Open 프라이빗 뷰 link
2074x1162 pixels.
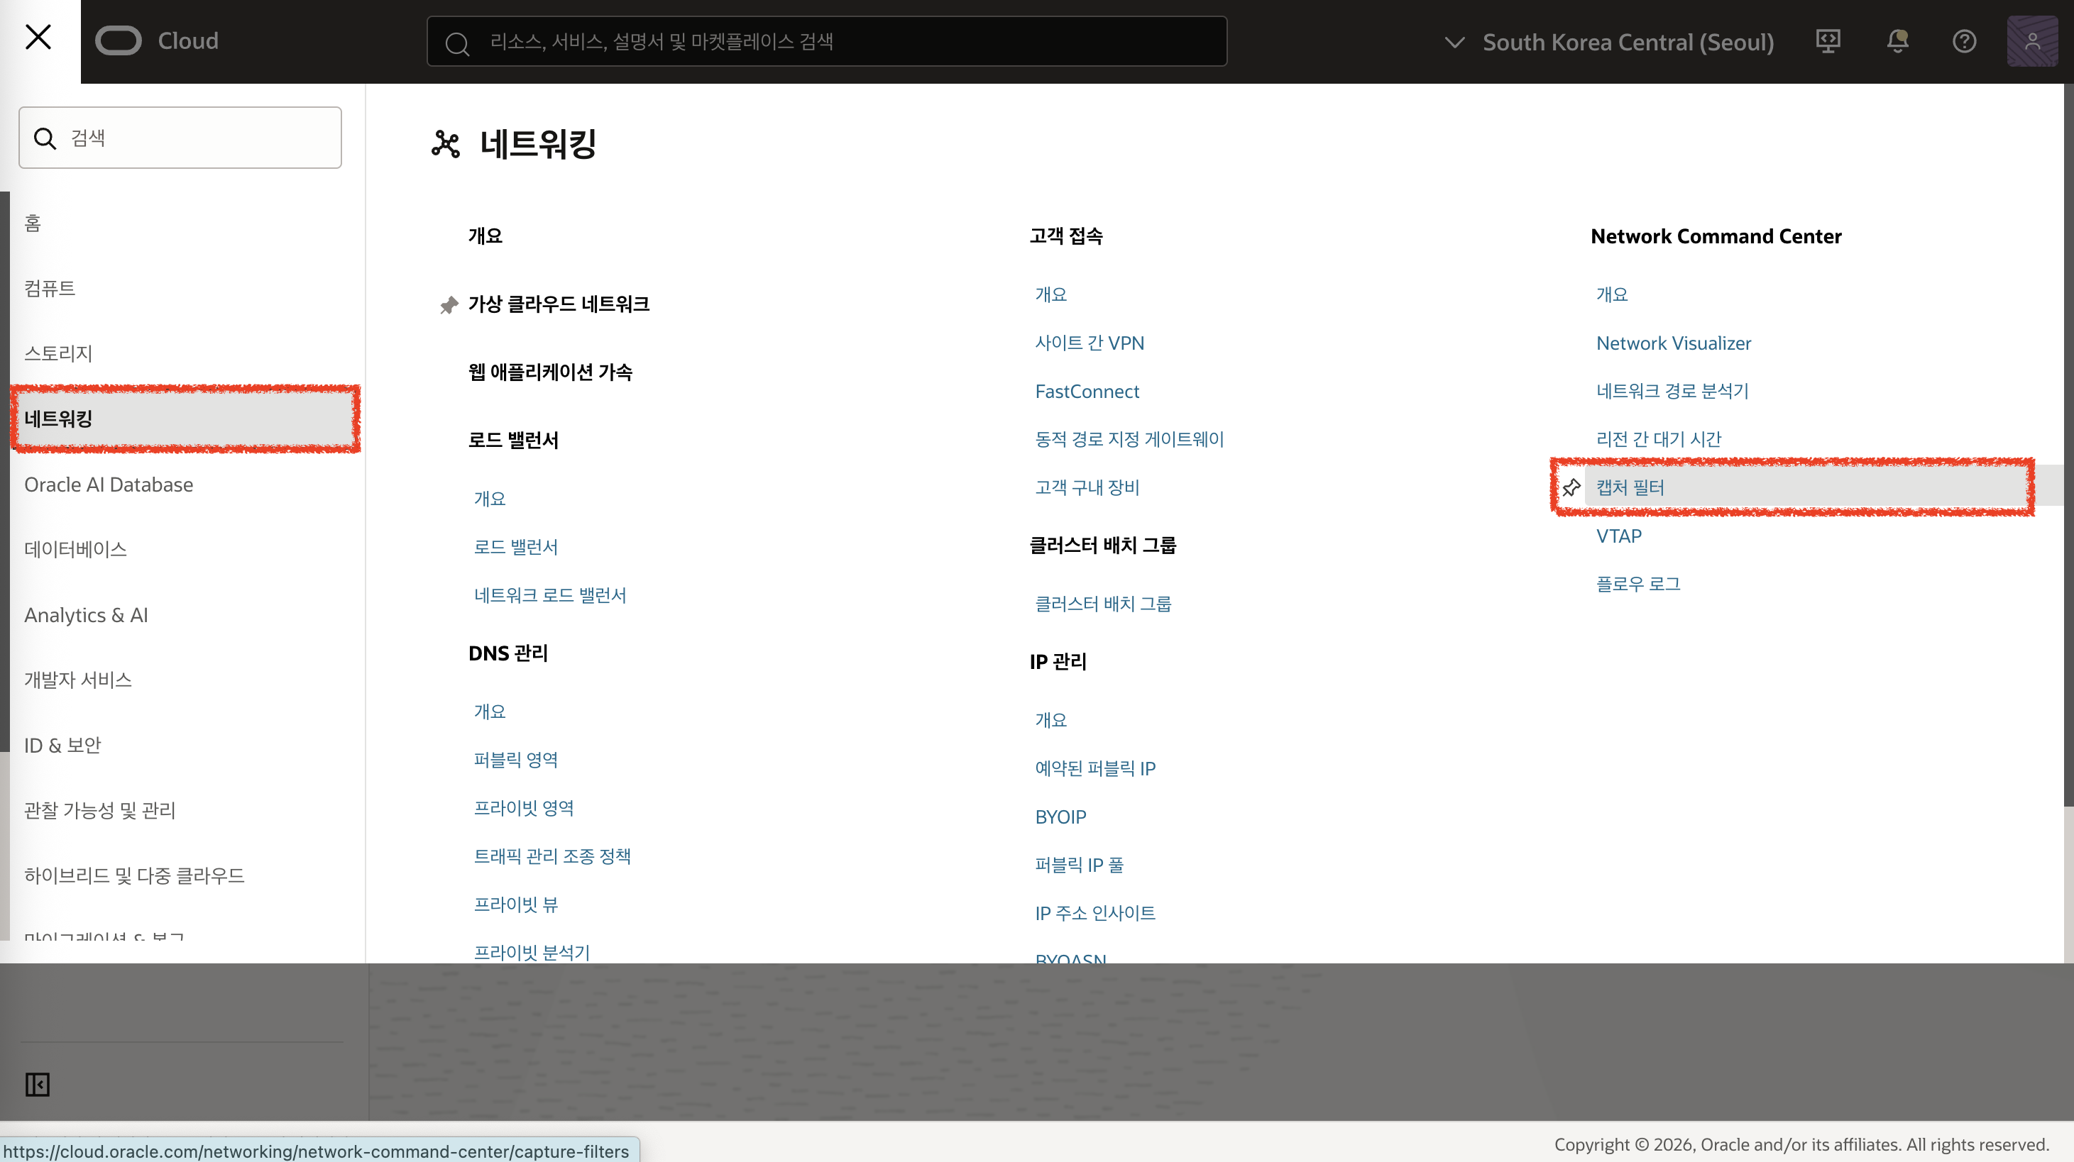click(516, 905)
